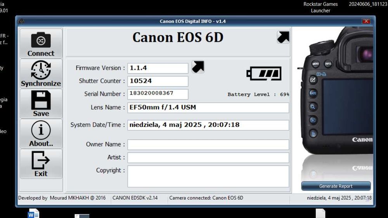Select the Shutter Counter value field
388x218 pixels.
click(158, 81)
